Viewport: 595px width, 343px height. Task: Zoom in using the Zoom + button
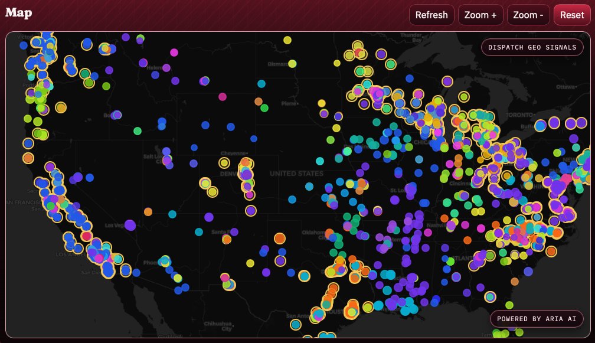[x=480, y=15]
